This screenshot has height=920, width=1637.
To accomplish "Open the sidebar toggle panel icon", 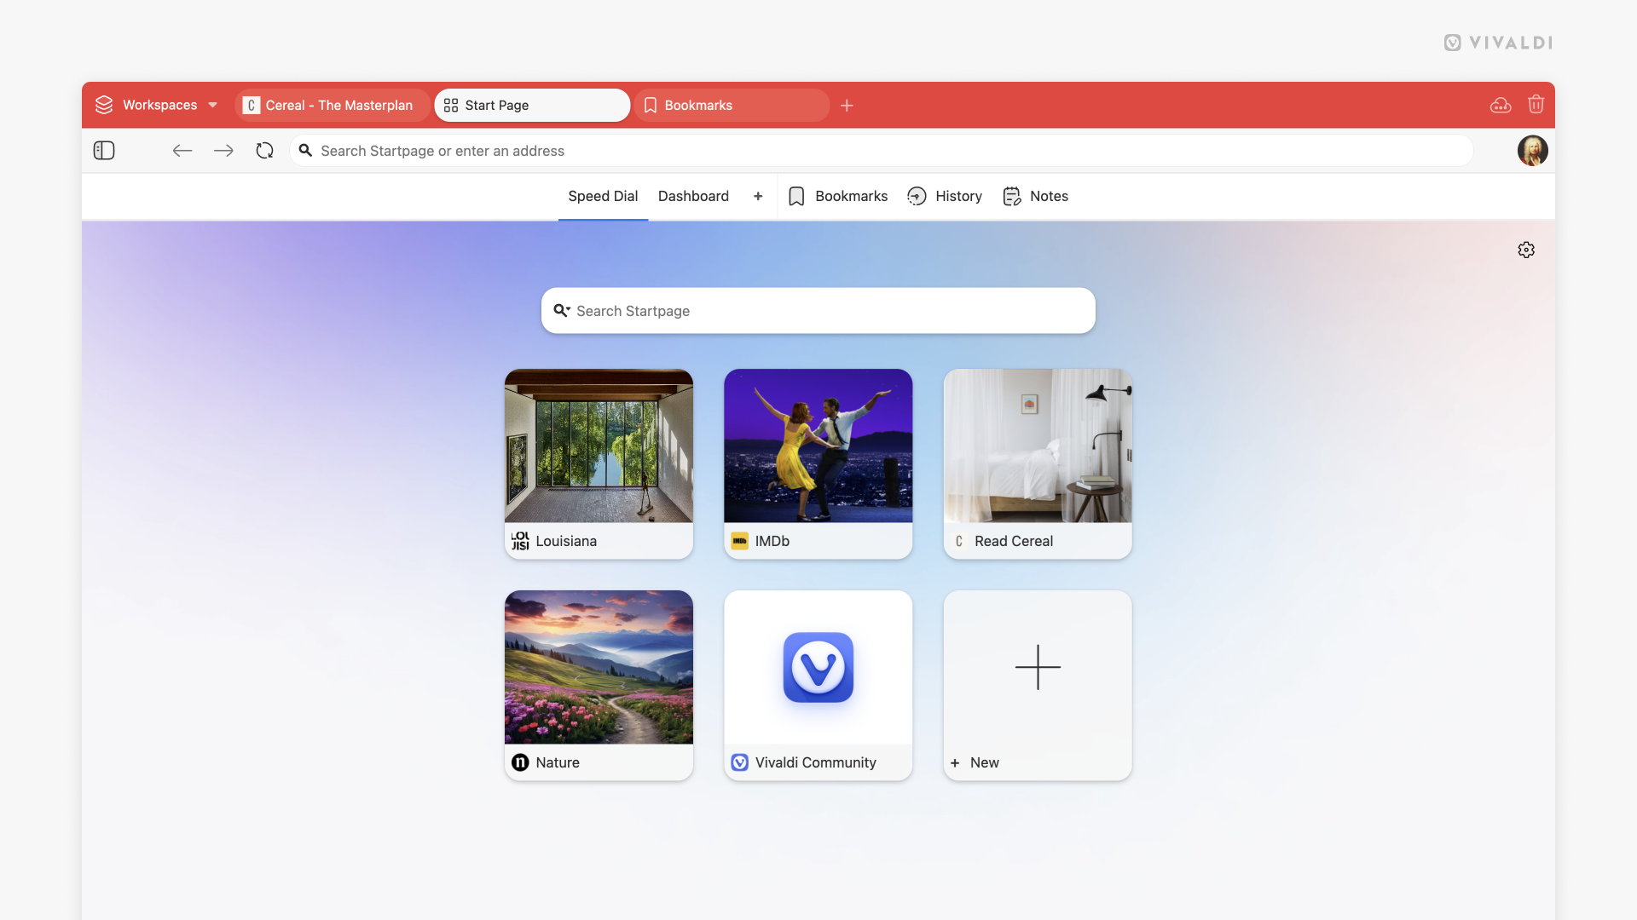I will click(x=105, y=151).
